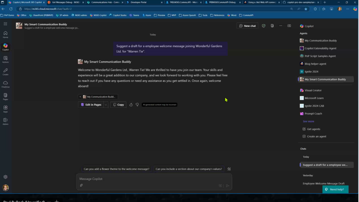This screenshot has width=359, height=202.
Task: Open Apps in the left rail
Action: coord(6,109)
